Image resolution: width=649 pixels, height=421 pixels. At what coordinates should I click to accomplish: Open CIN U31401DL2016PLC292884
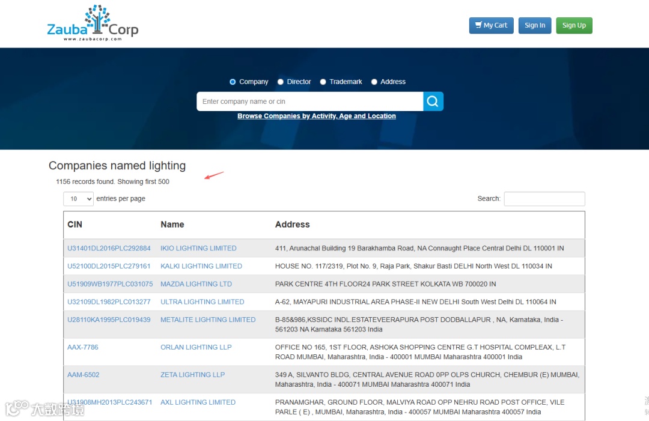[109, 248]
